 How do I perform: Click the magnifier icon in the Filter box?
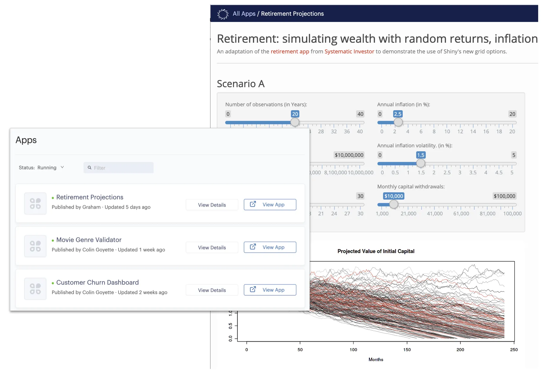90,168
